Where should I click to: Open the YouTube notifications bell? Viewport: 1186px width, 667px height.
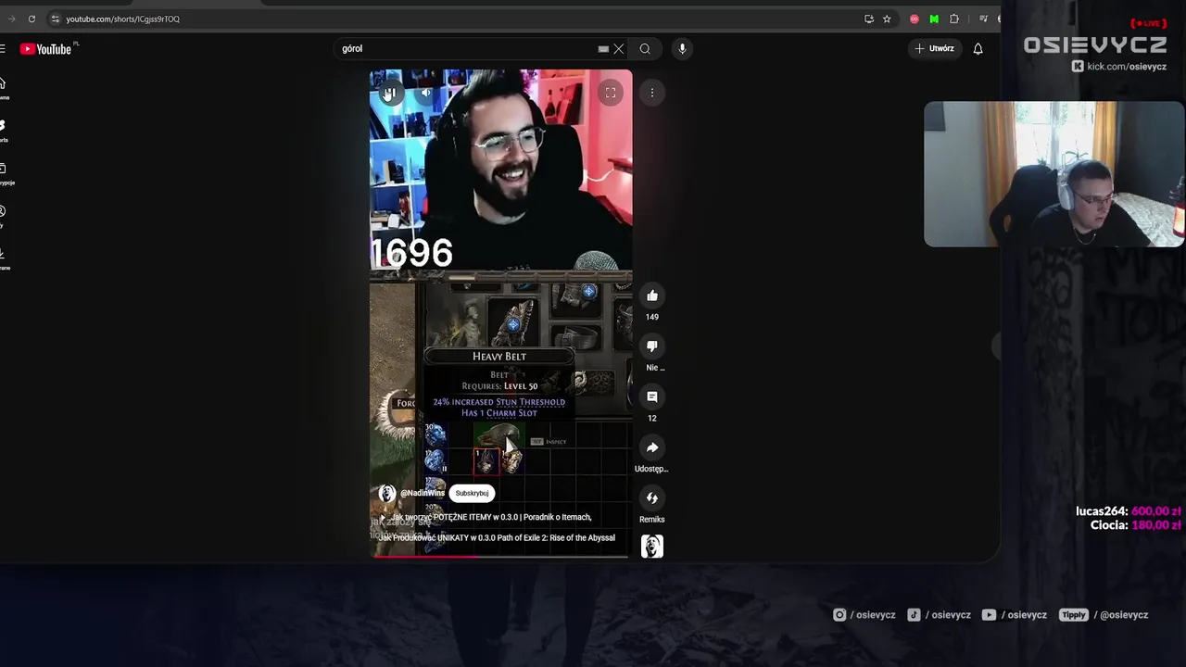coord(978,48)
